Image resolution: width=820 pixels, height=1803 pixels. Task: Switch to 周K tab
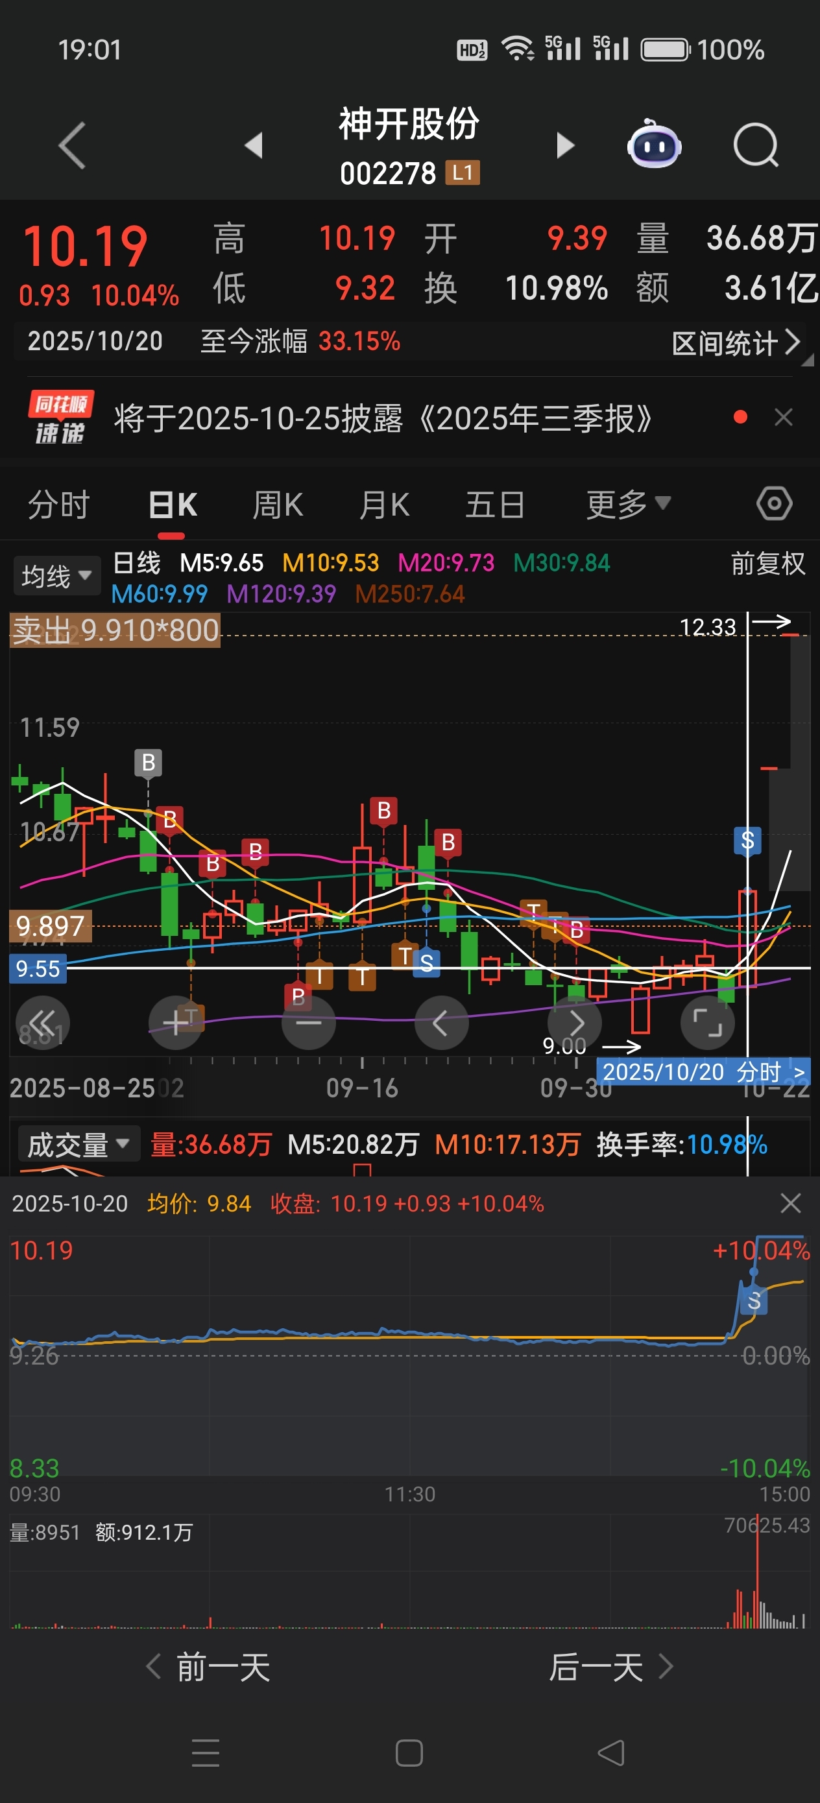pos(277,504)
